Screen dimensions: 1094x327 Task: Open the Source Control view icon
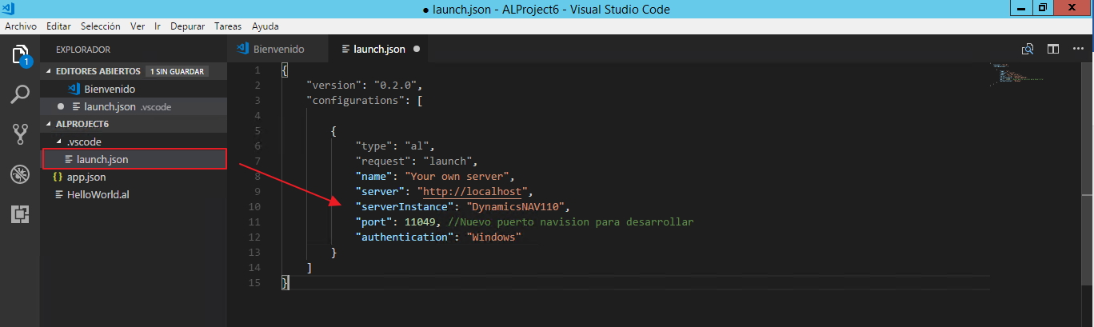point(20,134)
